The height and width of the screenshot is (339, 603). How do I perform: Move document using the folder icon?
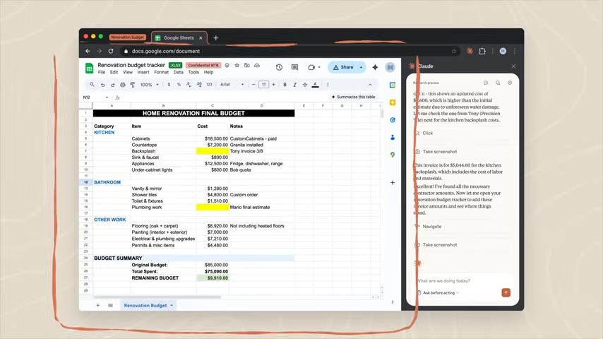pos(247,66)
